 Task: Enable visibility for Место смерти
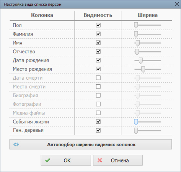[x=98, y=87]
